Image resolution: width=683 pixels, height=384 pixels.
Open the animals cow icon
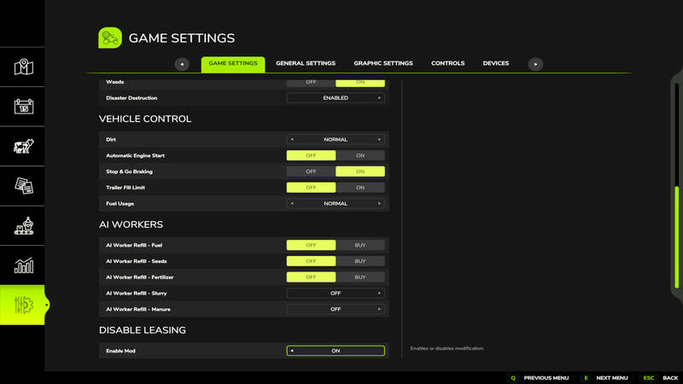[24, 146]
